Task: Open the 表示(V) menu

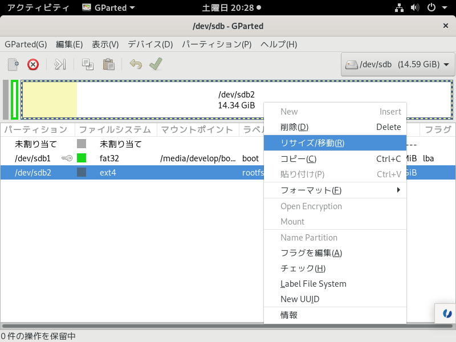Action: [x=105, y=44]
